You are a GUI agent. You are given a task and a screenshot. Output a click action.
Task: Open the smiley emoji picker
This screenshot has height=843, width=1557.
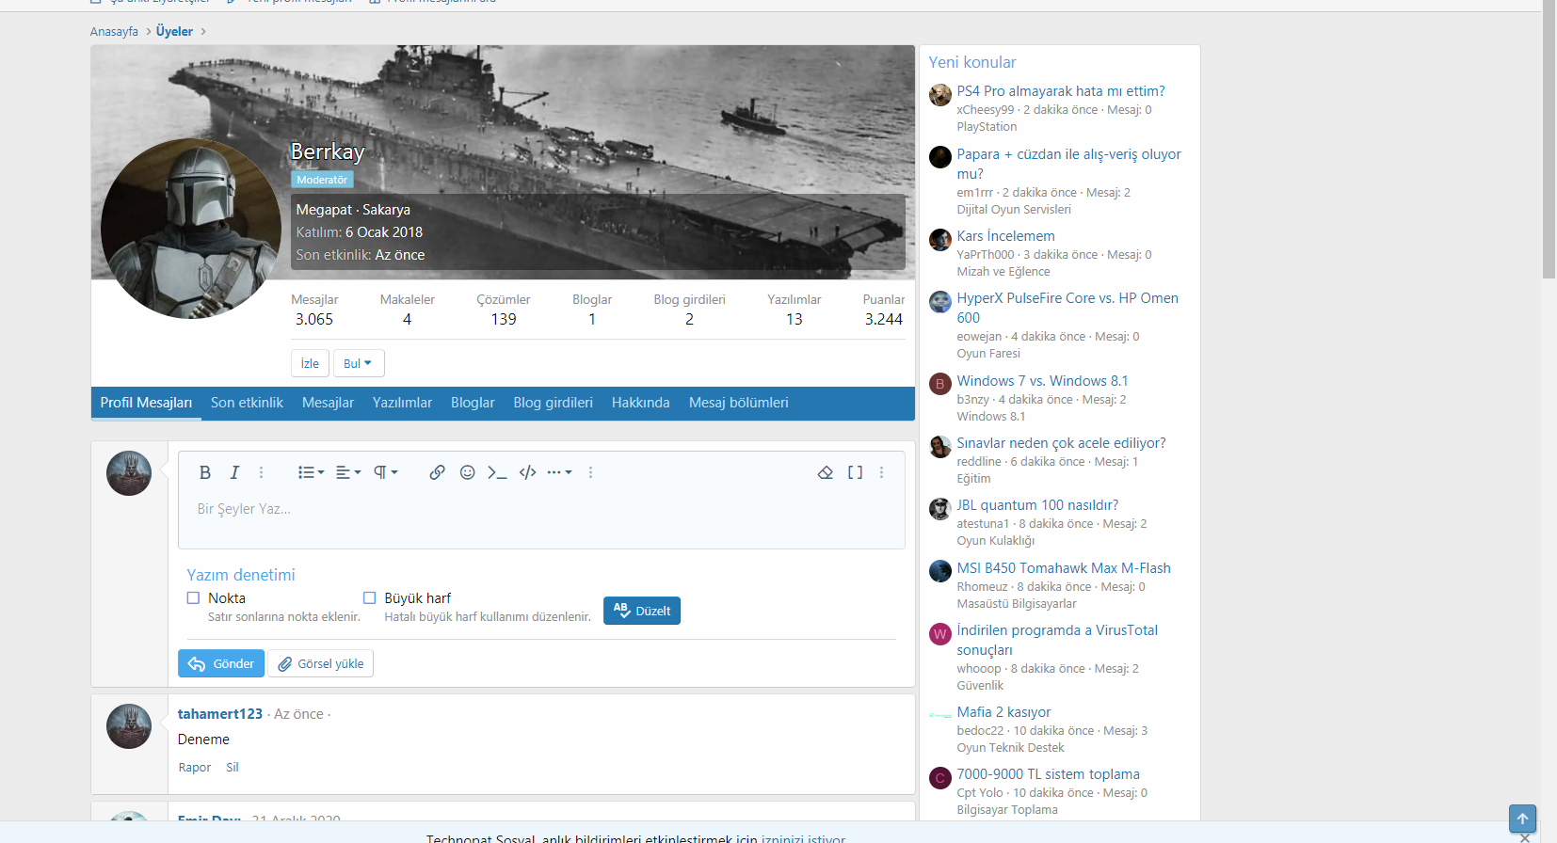coord(467,472)
